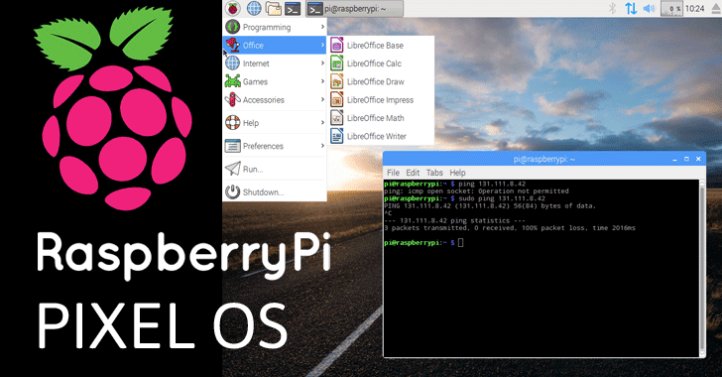Click the terminal title bar pi@raspberrypi: ~

point(544,159)
